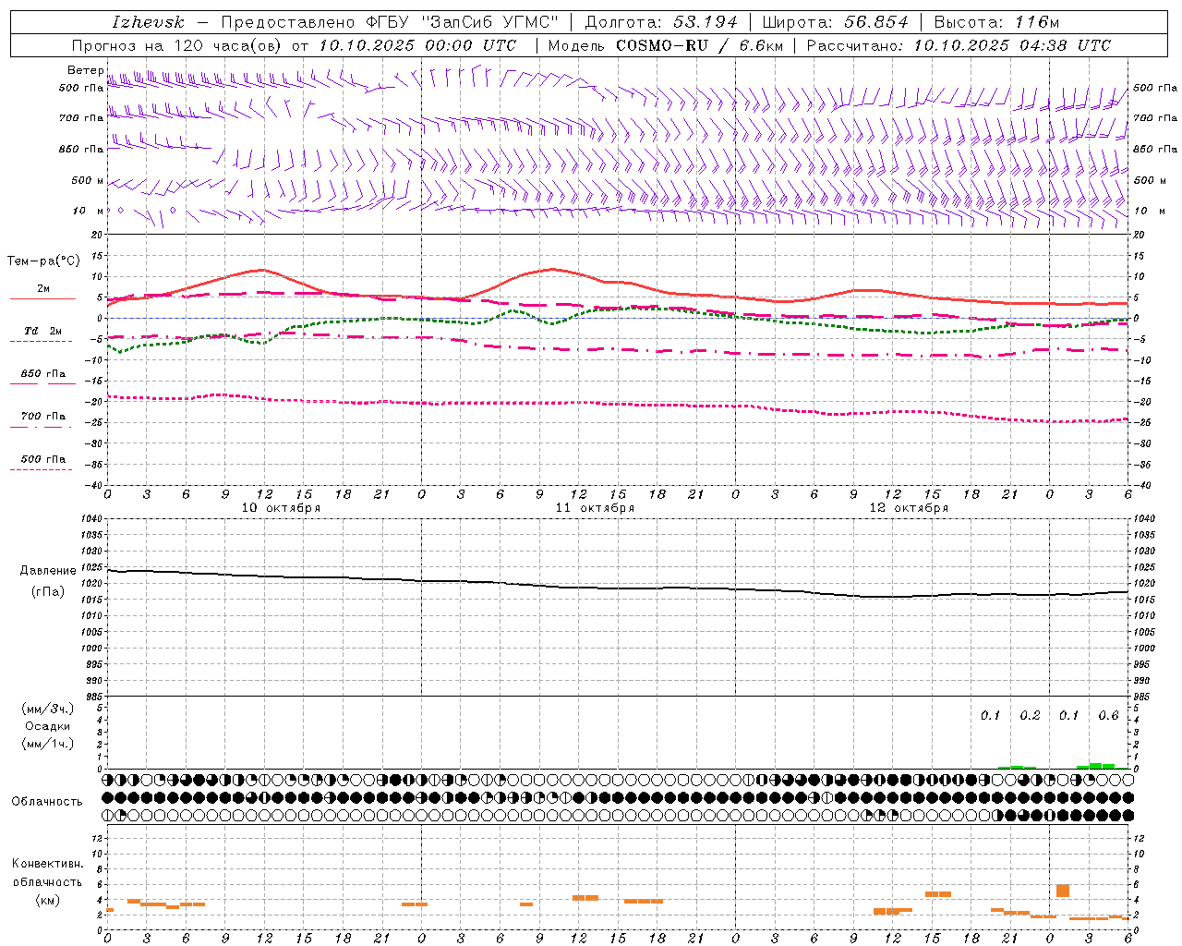Click the precipitation total value 0.2
Screen dimensions: 1182x946
(x=1030, y=716)
